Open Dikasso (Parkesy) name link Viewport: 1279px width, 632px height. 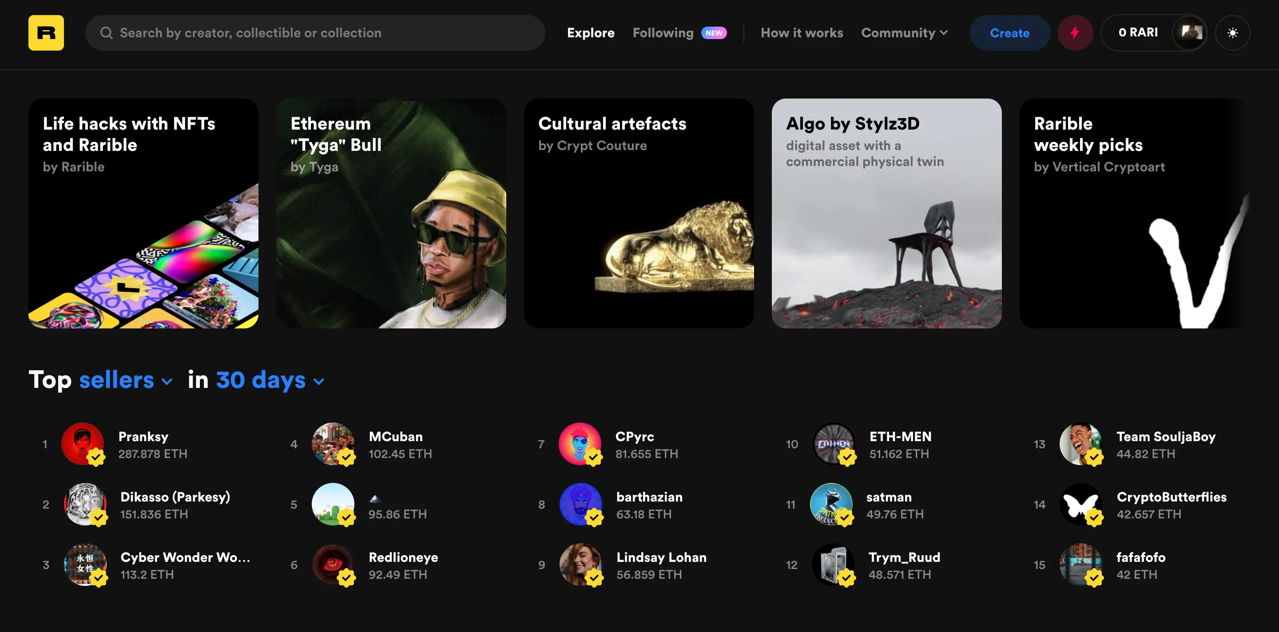(175, 497)
